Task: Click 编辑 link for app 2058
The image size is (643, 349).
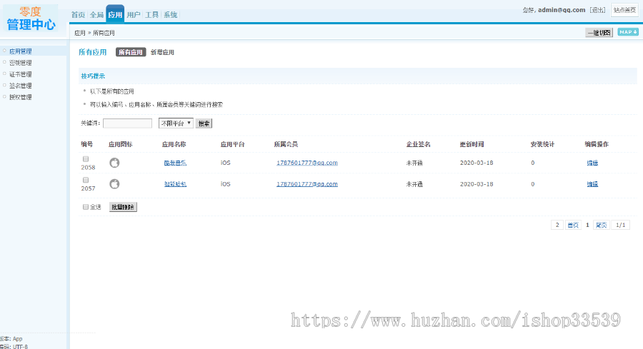Action: point(592,163)
